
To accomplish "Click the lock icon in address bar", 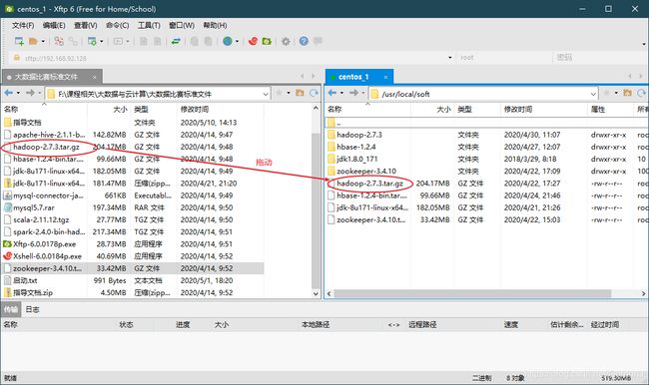I will point(16,58).
